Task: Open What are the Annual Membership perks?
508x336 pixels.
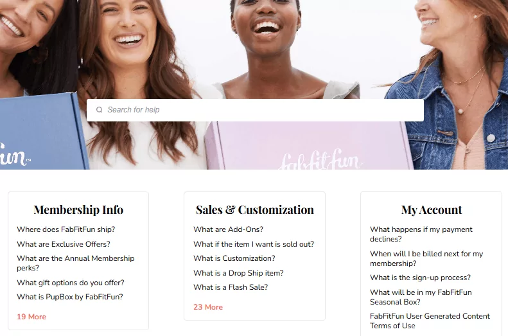Action: [76, 263]
